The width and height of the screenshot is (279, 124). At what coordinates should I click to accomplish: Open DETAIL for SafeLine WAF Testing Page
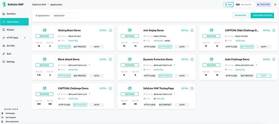point(185,88)
